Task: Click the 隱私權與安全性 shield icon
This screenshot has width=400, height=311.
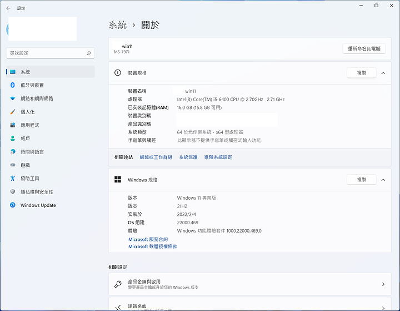Action: (12, 191)
